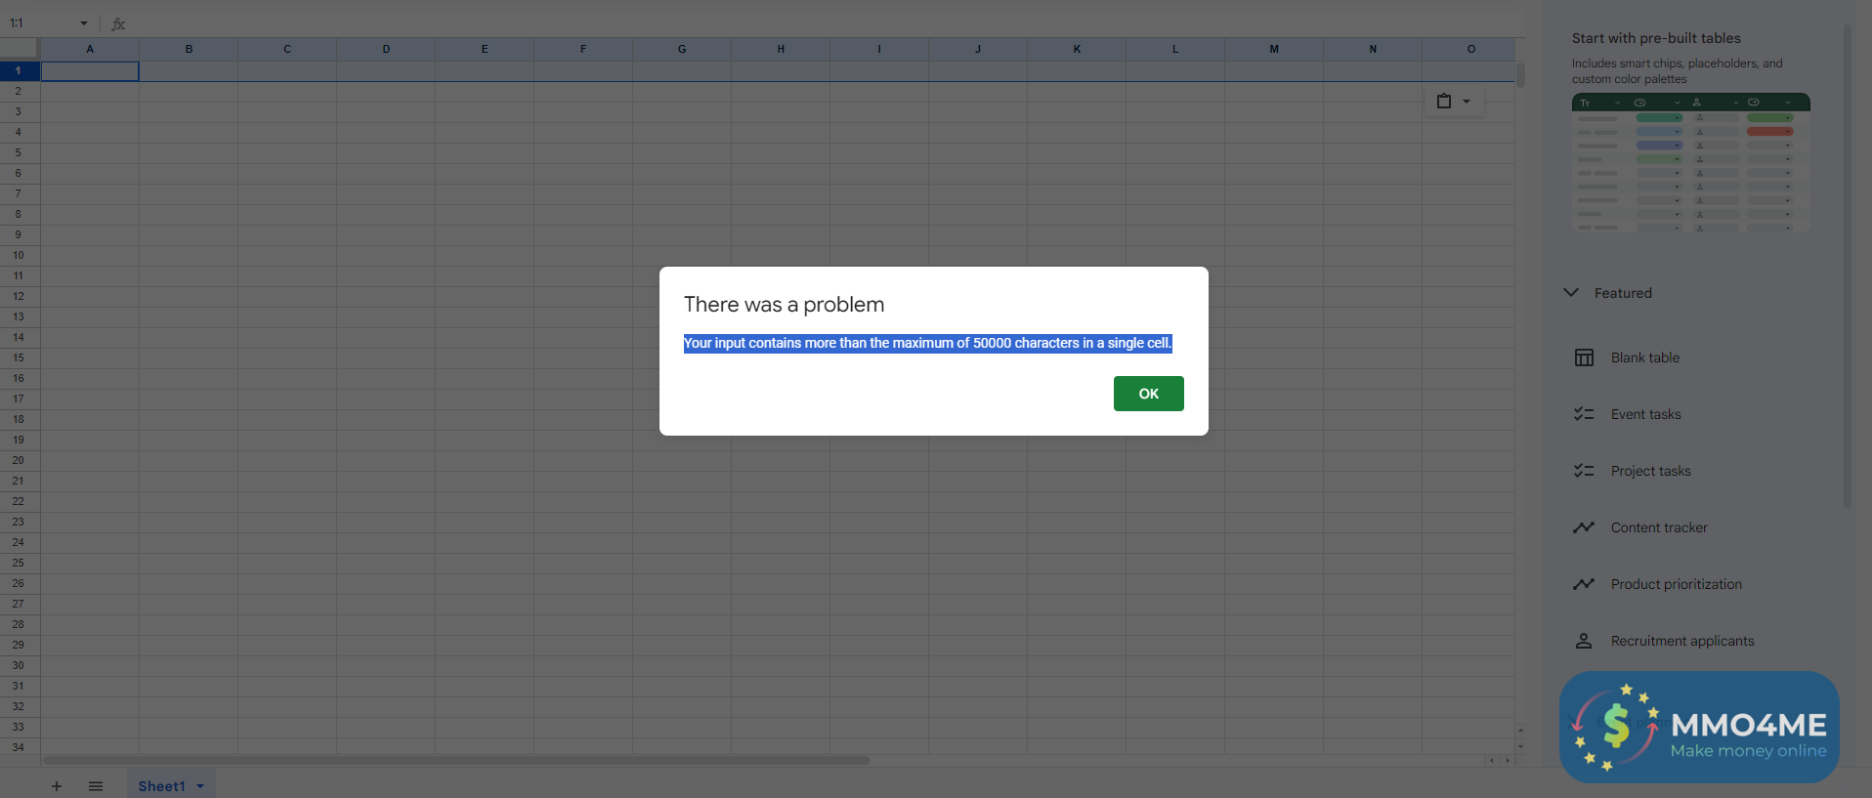Choose the Content tracker template
The height and width of the screenshot is (798, 1872).
tap(1659, 527)
